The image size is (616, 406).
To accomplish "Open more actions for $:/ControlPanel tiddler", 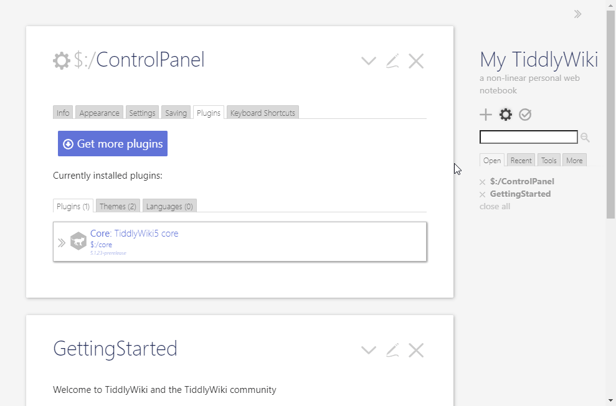I will [369, 61].
